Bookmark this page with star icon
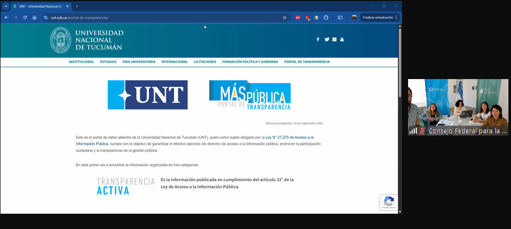This screenshot has height=229, width=511. click(x=284, y=17)
